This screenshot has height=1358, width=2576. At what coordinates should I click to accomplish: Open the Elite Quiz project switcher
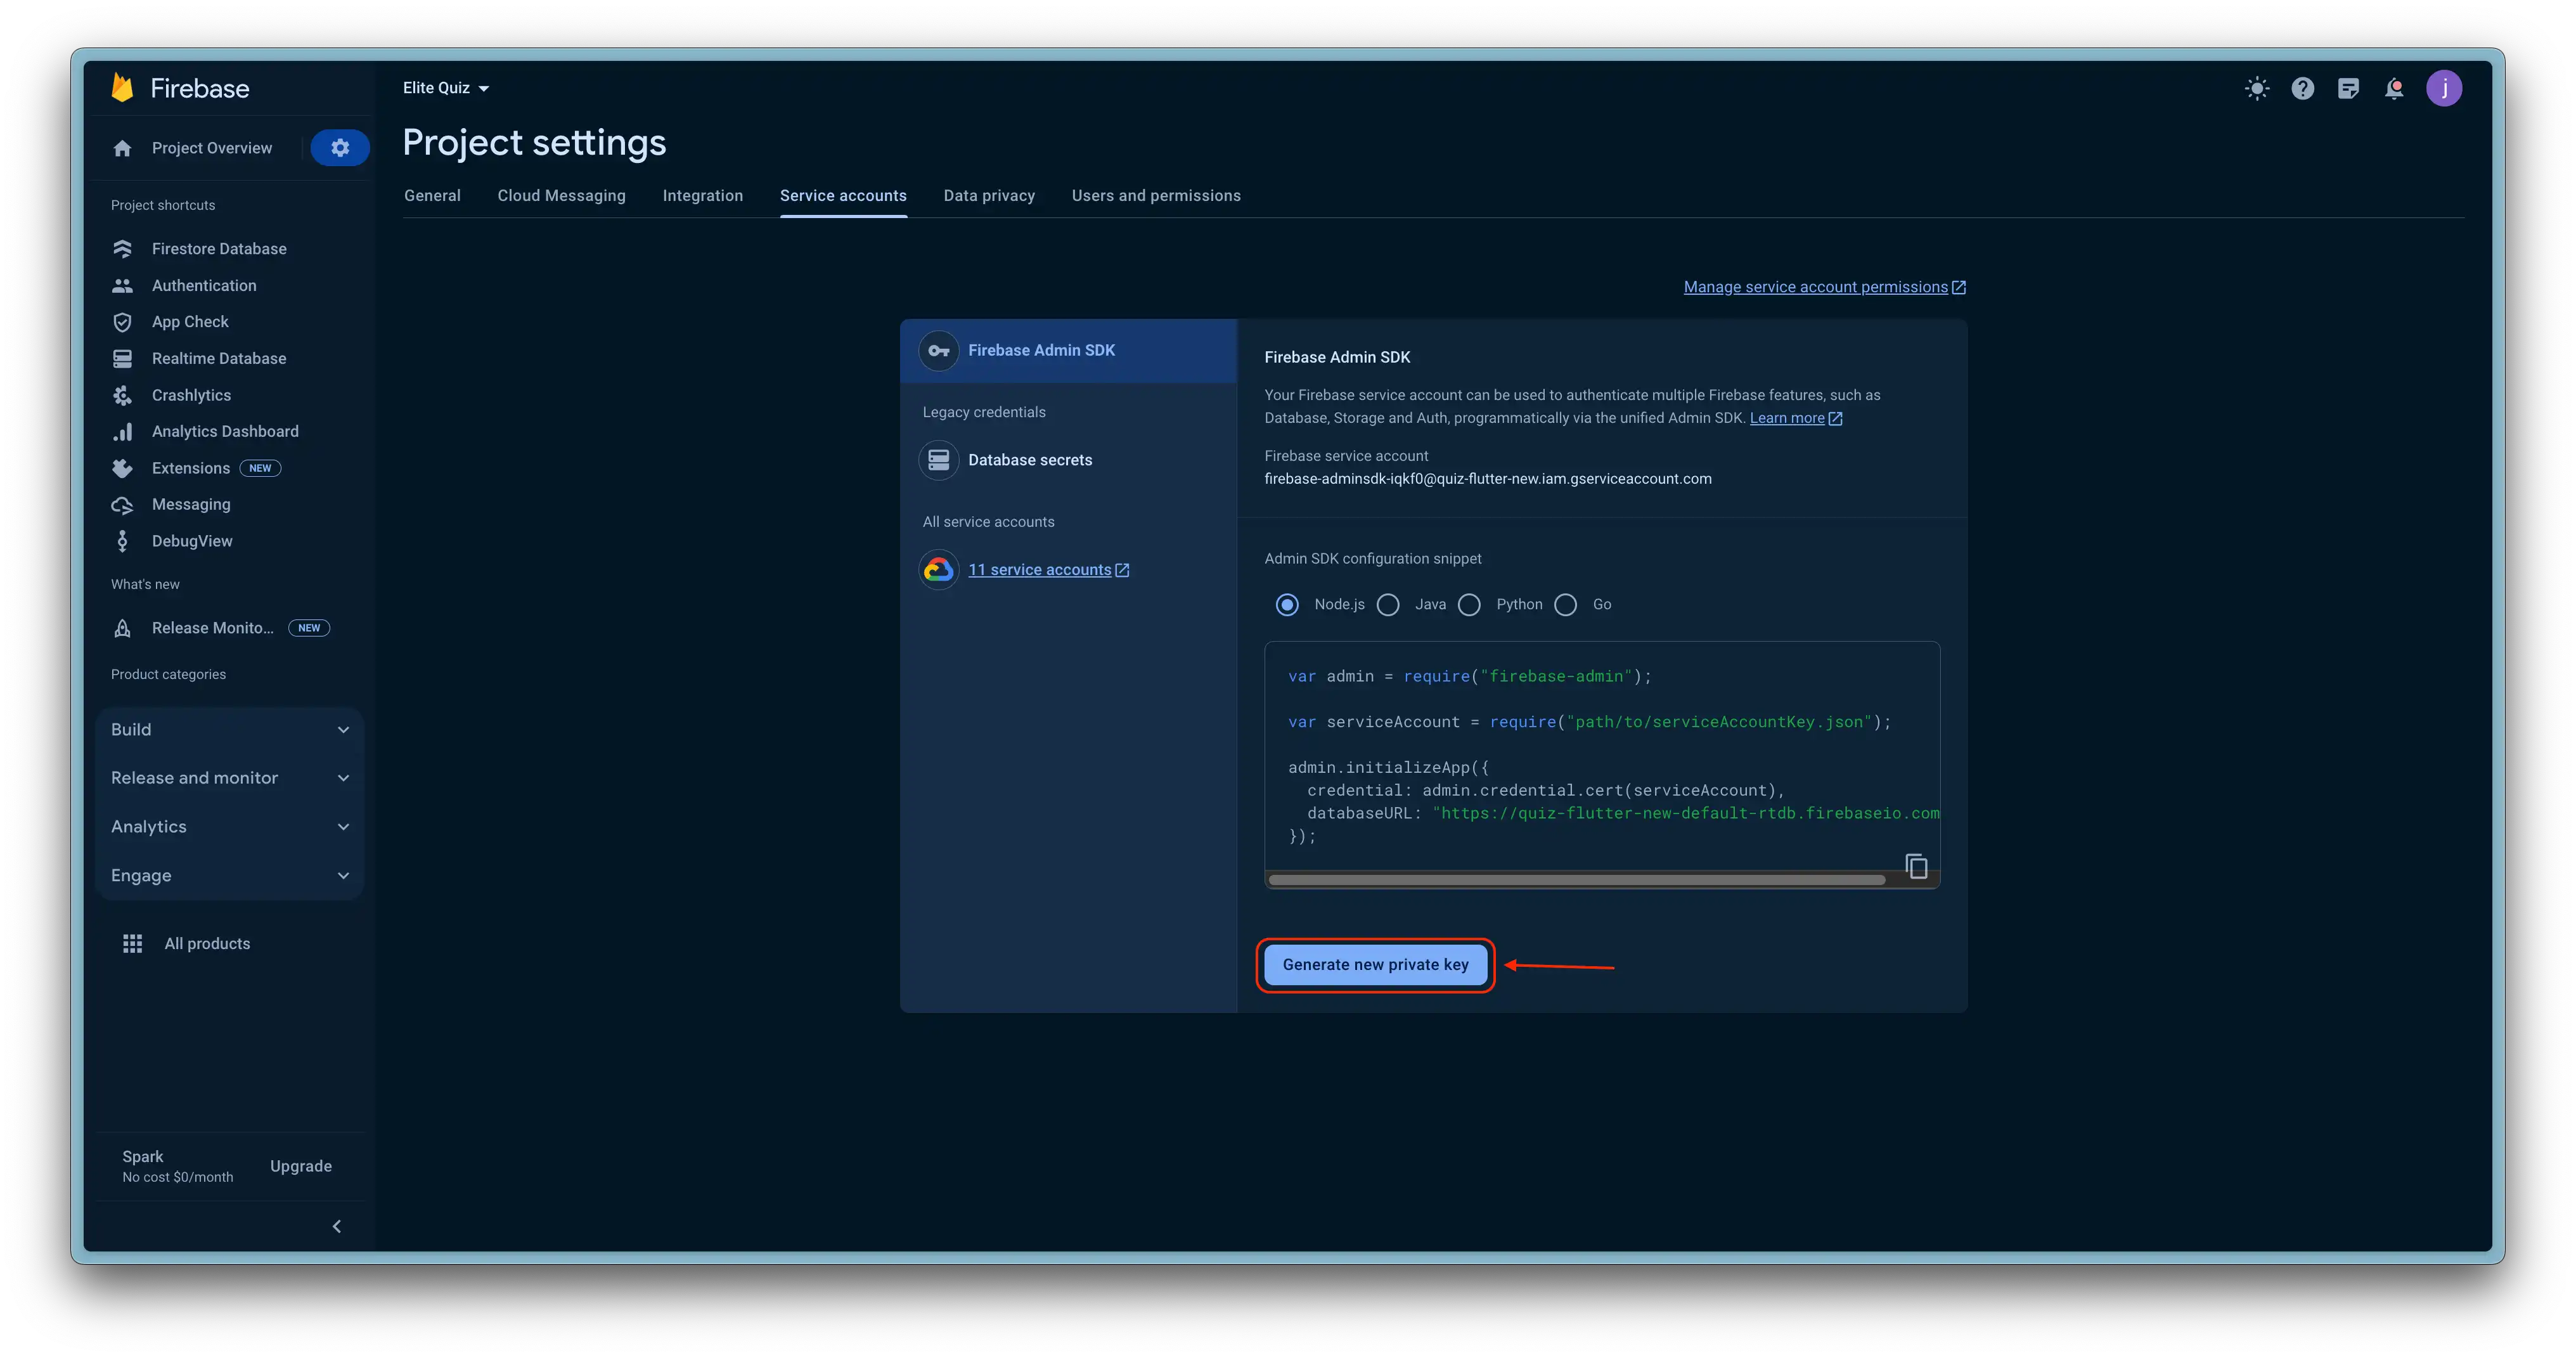click(445, 88)
